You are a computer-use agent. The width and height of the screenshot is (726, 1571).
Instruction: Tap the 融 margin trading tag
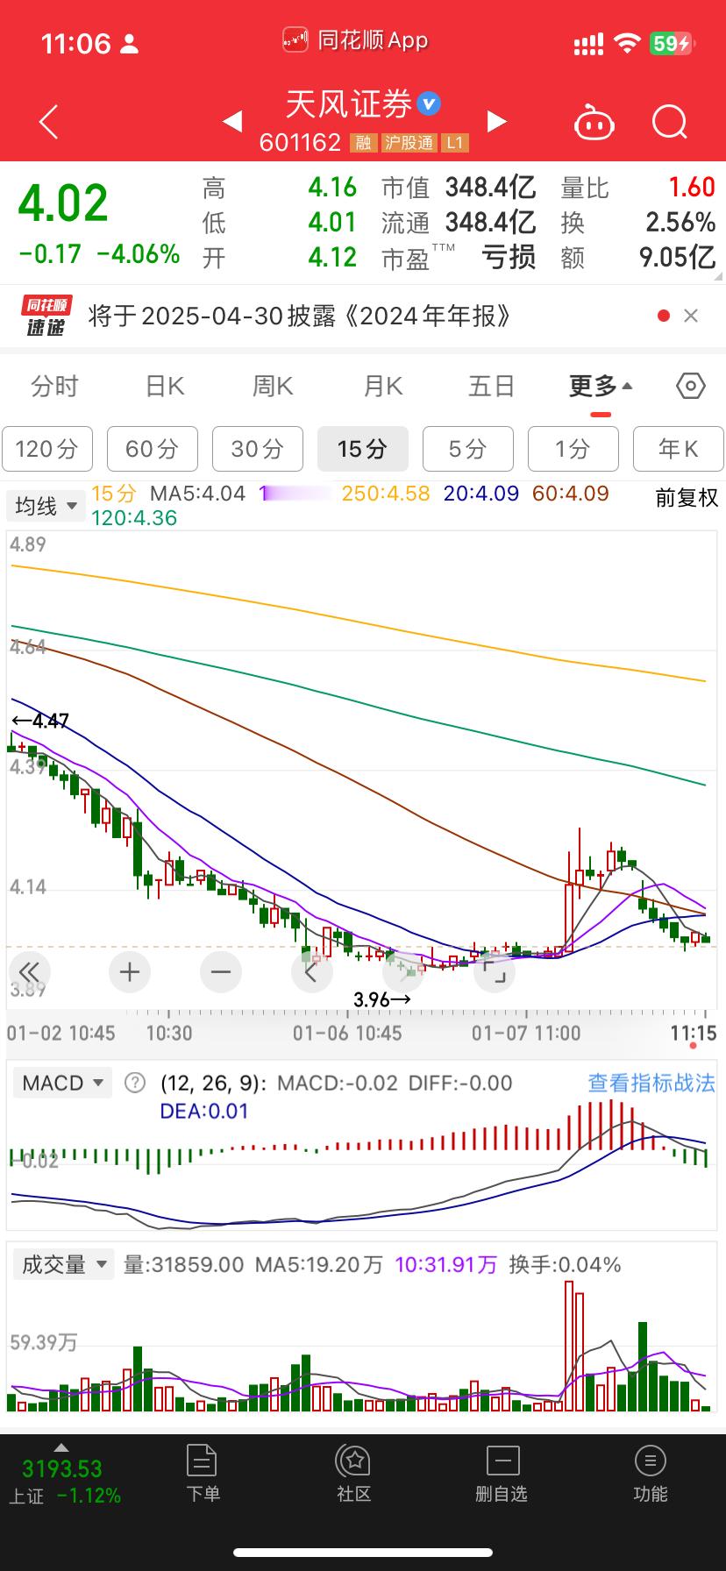tap(362, 143)
